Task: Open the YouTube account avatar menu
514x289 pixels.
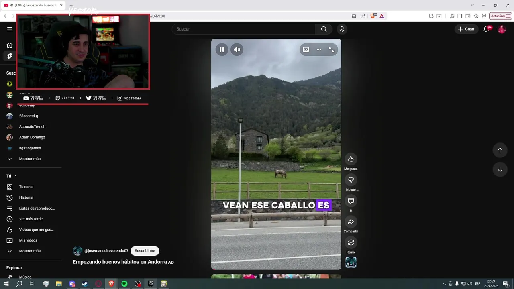Action: pyautogui.click(x=502, y=29)
